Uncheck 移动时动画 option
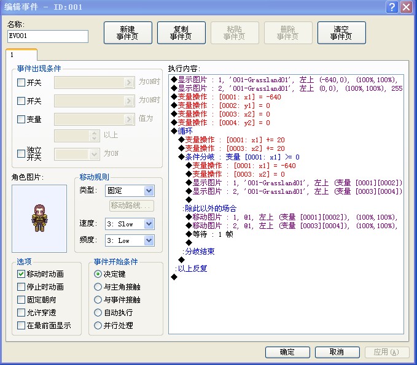The height and width of the screenshot is (365, 417). (21, 274)
